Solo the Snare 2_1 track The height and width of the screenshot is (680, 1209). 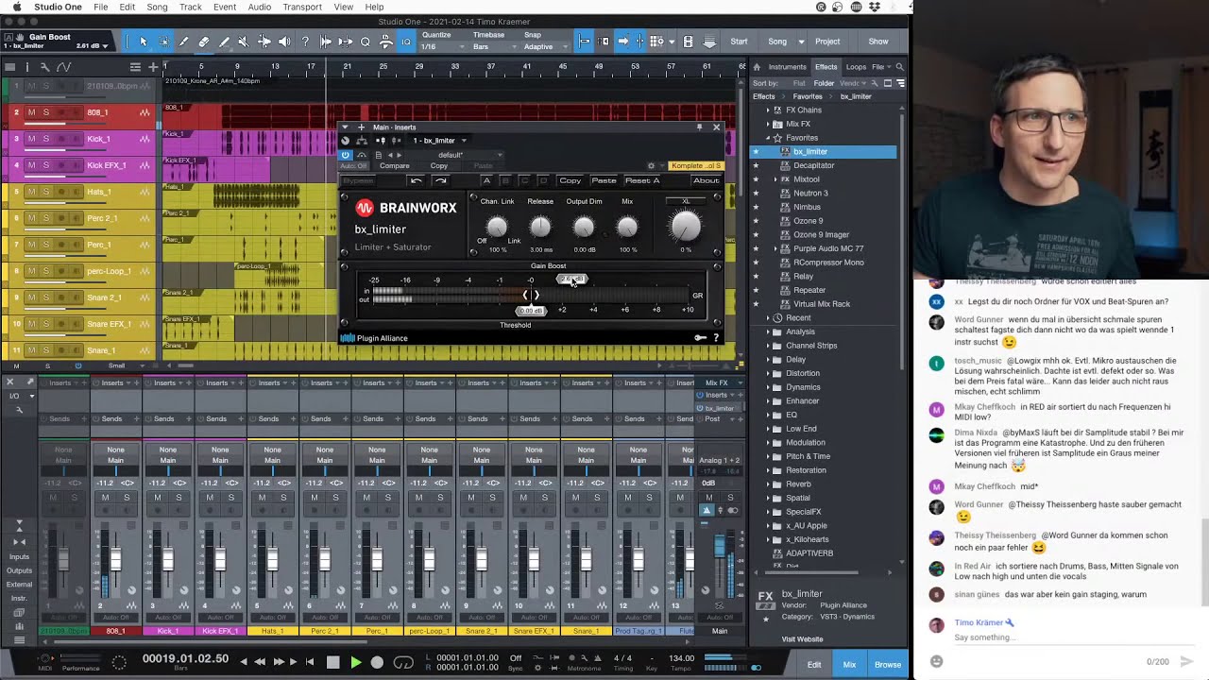coord(45,297)
